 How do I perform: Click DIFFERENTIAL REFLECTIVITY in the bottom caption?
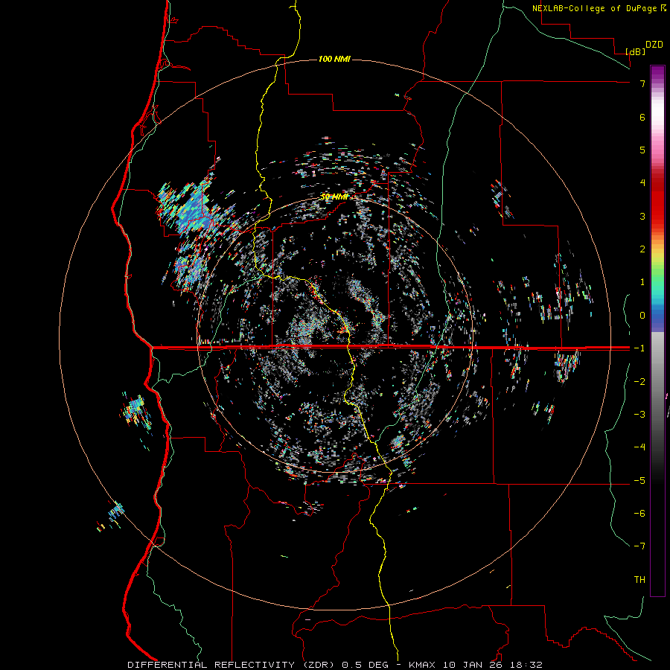(211, 665)
